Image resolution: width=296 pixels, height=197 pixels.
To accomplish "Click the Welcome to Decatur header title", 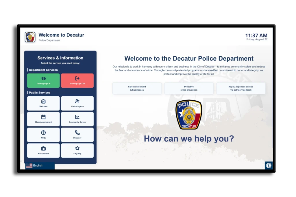I will [61, 35].
